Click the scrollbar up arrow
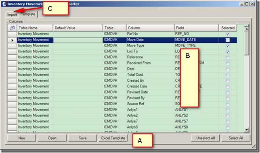Image resolution: width=260 pixels, height=153 pixels. (247, 29)
